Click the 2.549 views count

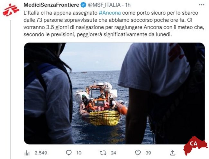coord(41,153)
